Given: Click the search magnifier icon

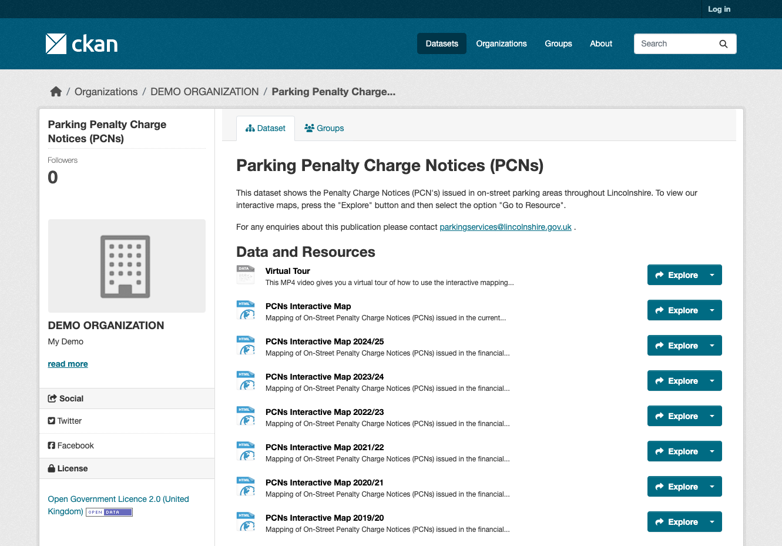Looking at the screenshot, I should tap(723, 44).
